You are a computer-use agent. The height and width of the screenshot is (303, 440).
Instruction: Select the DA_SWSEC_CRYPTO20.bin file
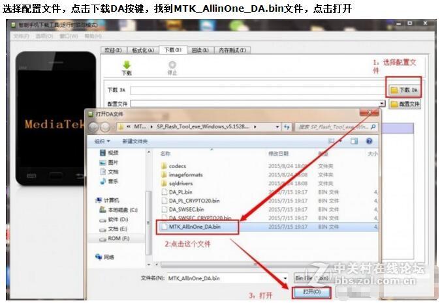[x=200, y=218]
